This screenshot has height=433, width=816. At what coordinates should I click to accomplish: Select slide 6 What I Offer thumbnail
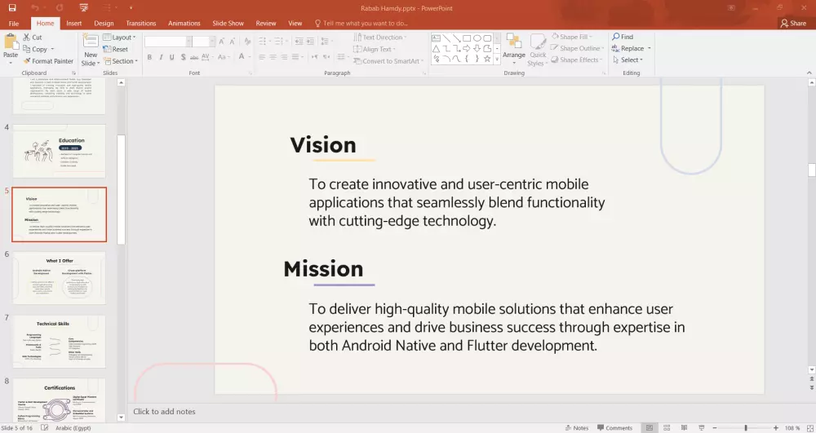[59, 278]
